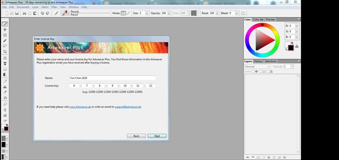Select the Pan hand tool

point(5,110)
